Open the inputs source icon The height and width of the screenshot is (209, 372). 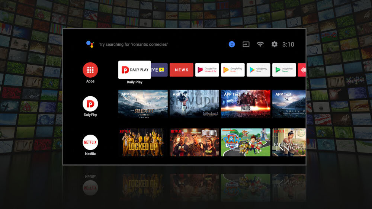[x=246, y=44]
